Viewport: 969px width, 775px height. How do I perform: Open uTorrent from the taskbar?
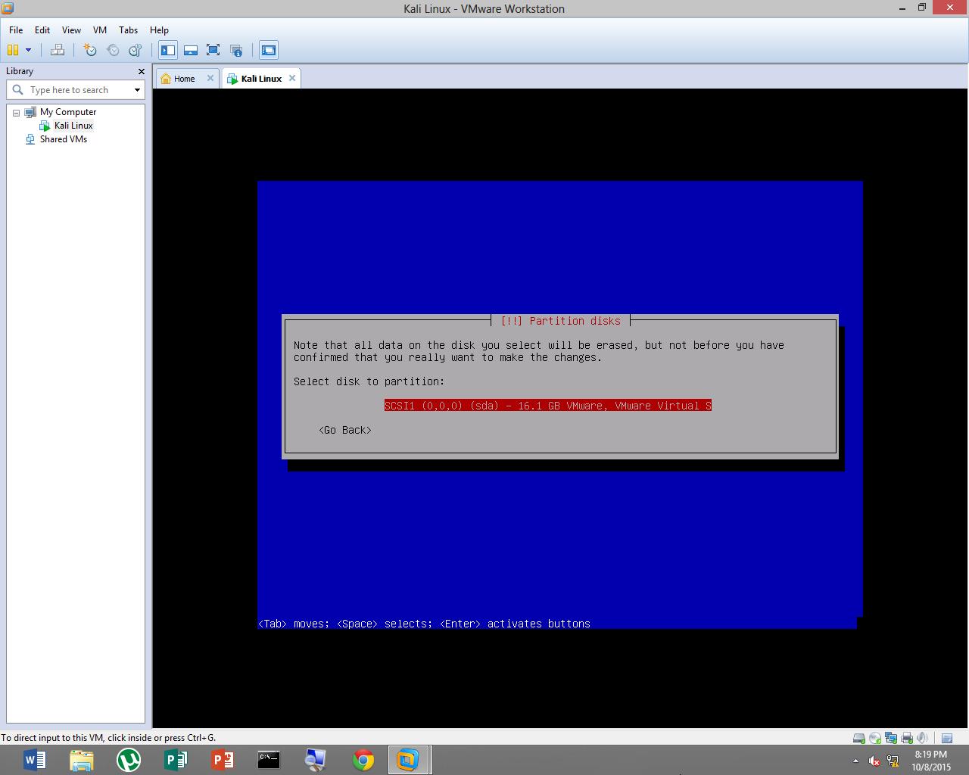coord(129,759)
